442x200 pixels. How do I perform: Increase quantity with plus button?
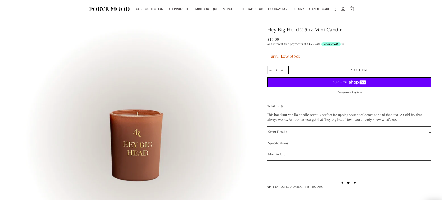[282, 70]
